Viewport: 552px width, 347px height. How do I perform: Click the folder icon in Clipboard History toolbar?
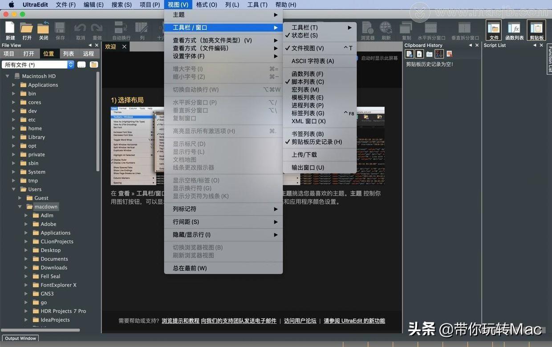click(x=429, y=54)
